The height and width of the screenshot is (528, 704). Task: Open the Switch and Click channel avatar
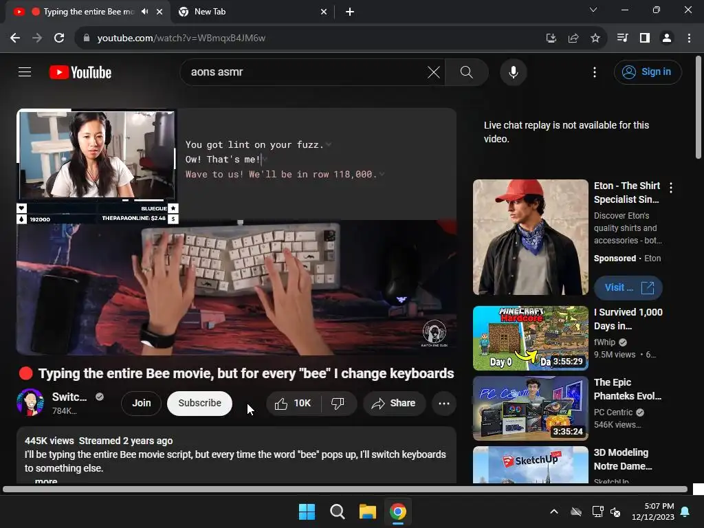(x=30, y=402)
